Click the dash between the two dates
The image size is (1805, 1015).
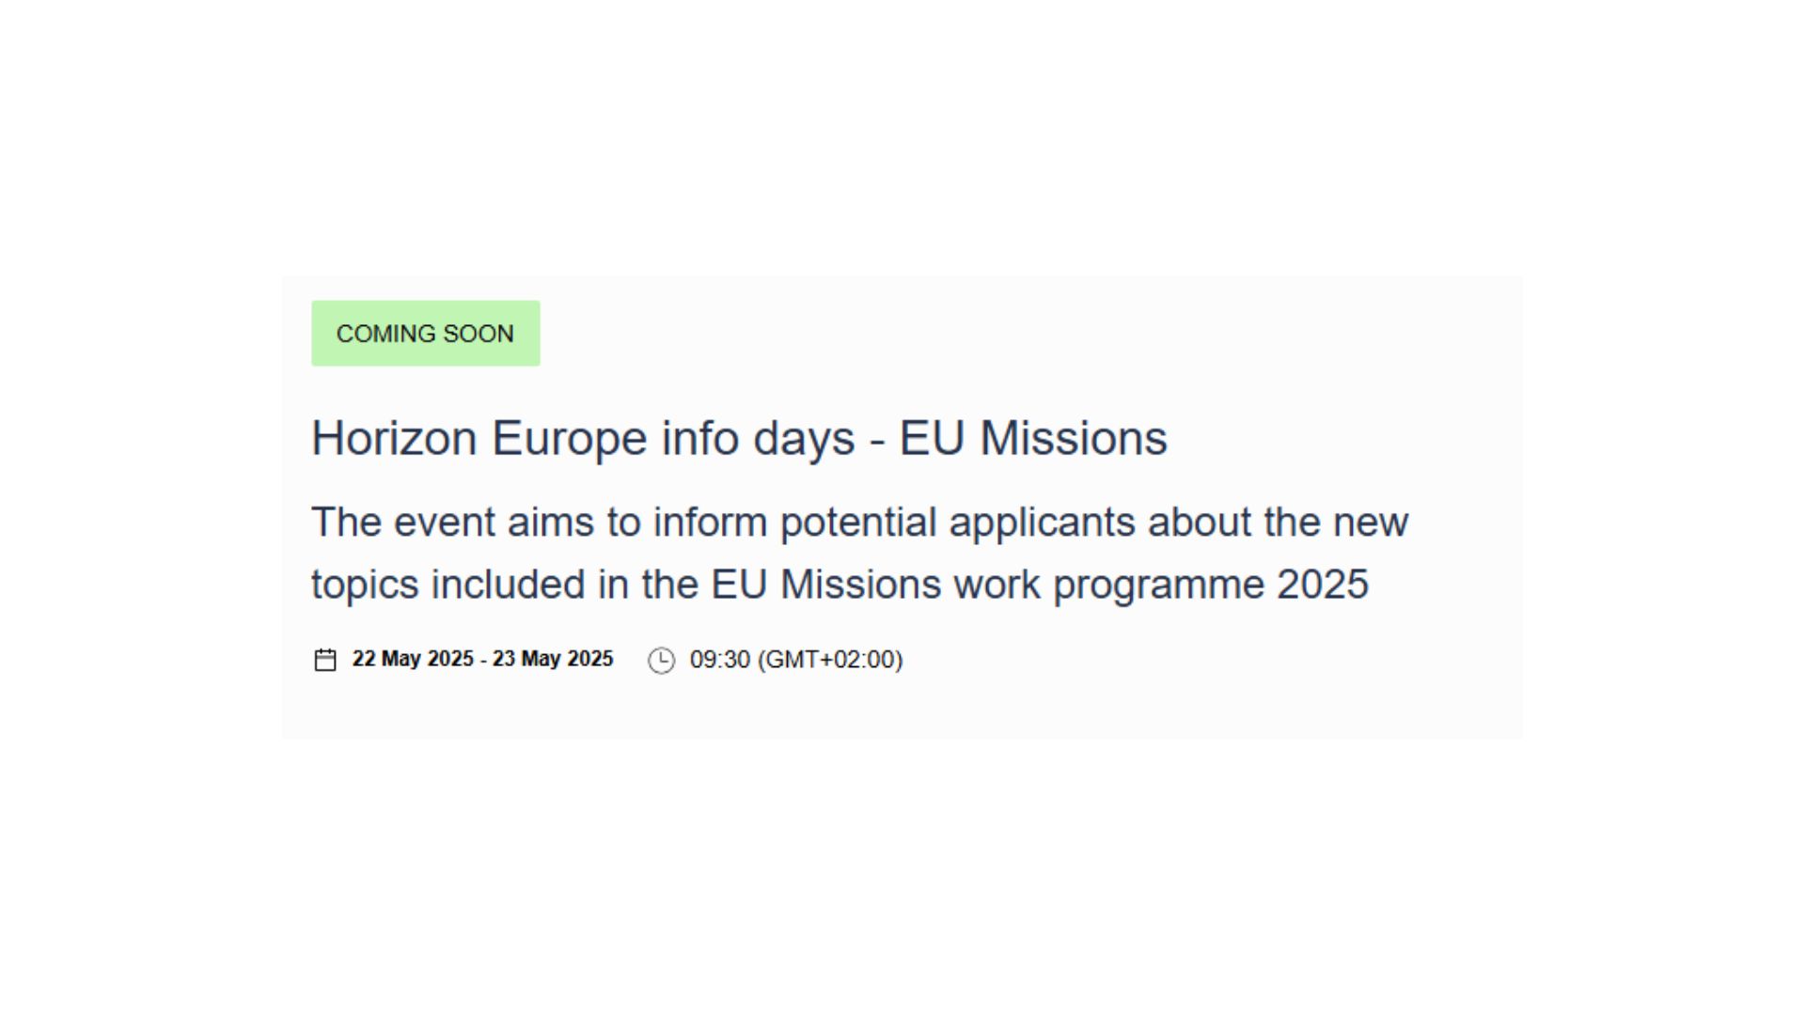coord(483,660)
